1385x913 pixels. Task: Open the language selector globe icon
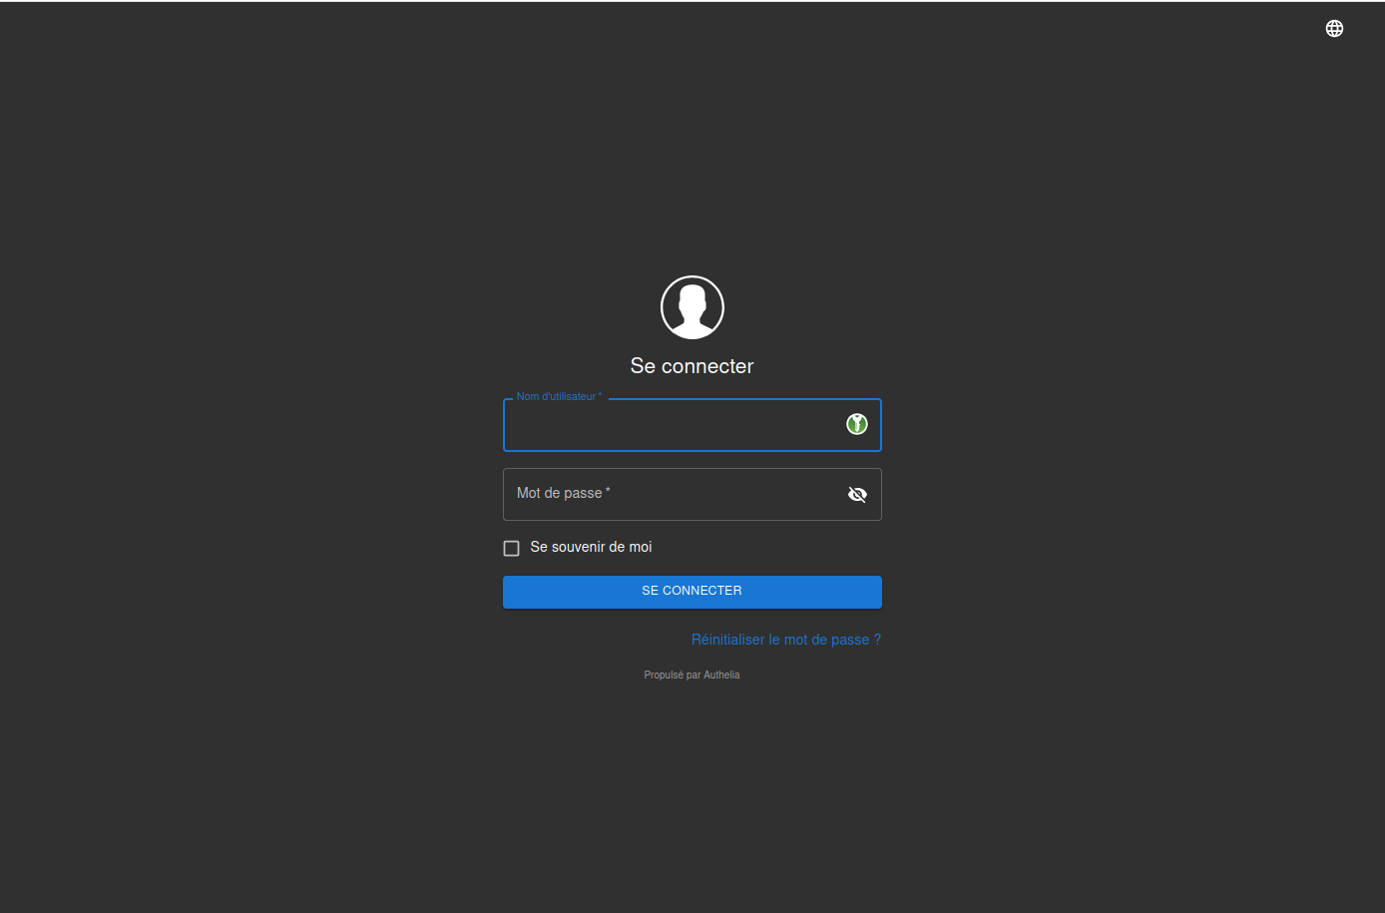coord(1334,29)
